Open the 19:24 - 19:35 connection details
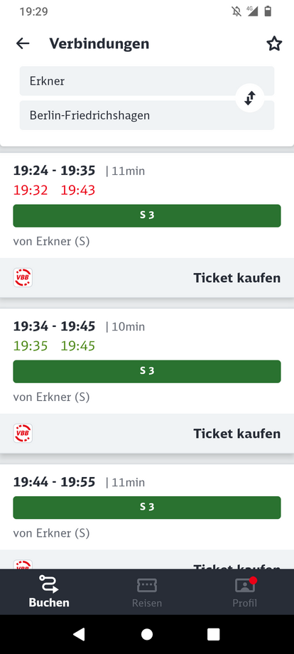This screenshot has width=294, height=654. point(147,205)
